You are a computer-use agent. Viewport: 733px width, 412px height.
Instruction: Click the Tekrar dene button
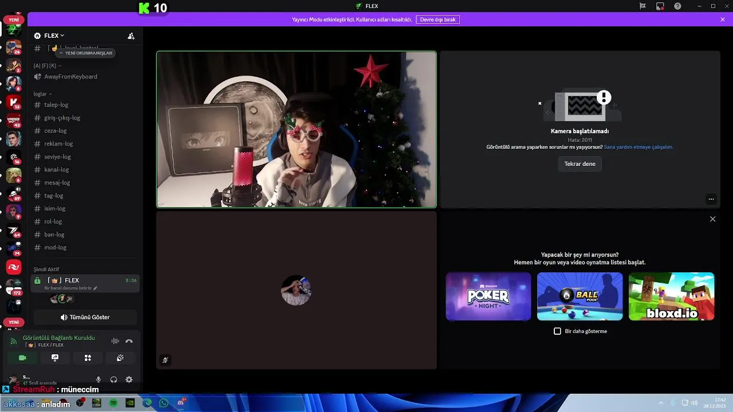click(x=580, y=164)
